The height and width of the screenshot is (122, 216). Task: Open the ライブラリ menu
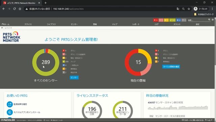[51, 24]
